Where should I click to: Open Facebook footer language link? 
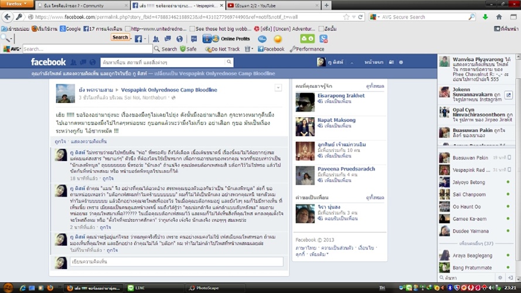tap(306, 248)
